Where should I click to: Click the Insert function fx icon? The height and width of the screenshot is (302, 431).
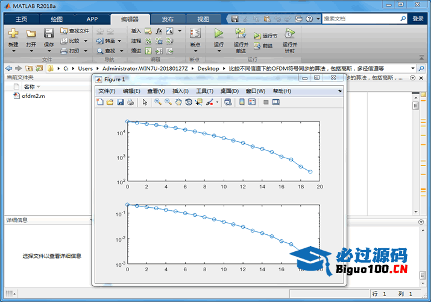pyautogui.click(x=159, y=31)
